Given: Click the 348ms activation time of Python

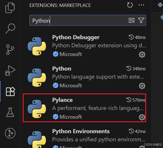Looking at the screenshot, I should [136, 68].
